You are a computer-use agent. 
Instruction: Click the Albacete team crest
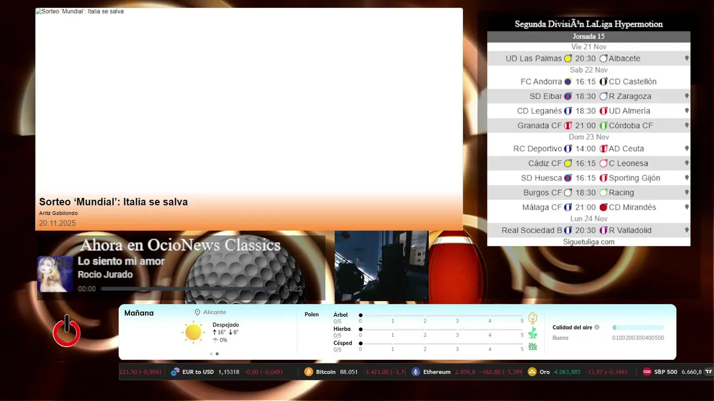604,58
